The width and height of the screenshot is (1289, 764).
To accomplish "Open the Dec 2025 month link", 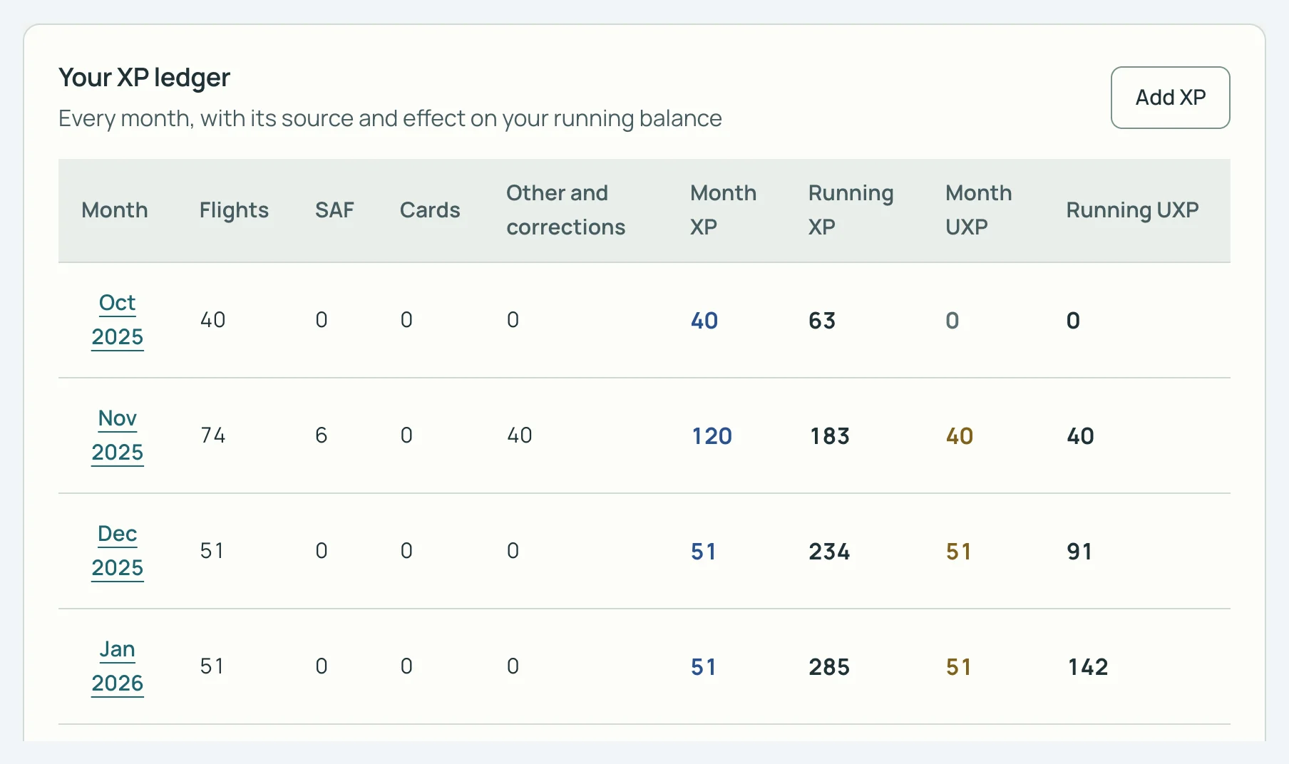I will coord(118,551).
